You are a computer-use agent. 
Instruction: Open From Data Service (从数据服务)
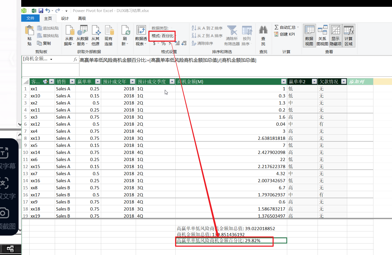pyautogui.click(x=82, y=36)
